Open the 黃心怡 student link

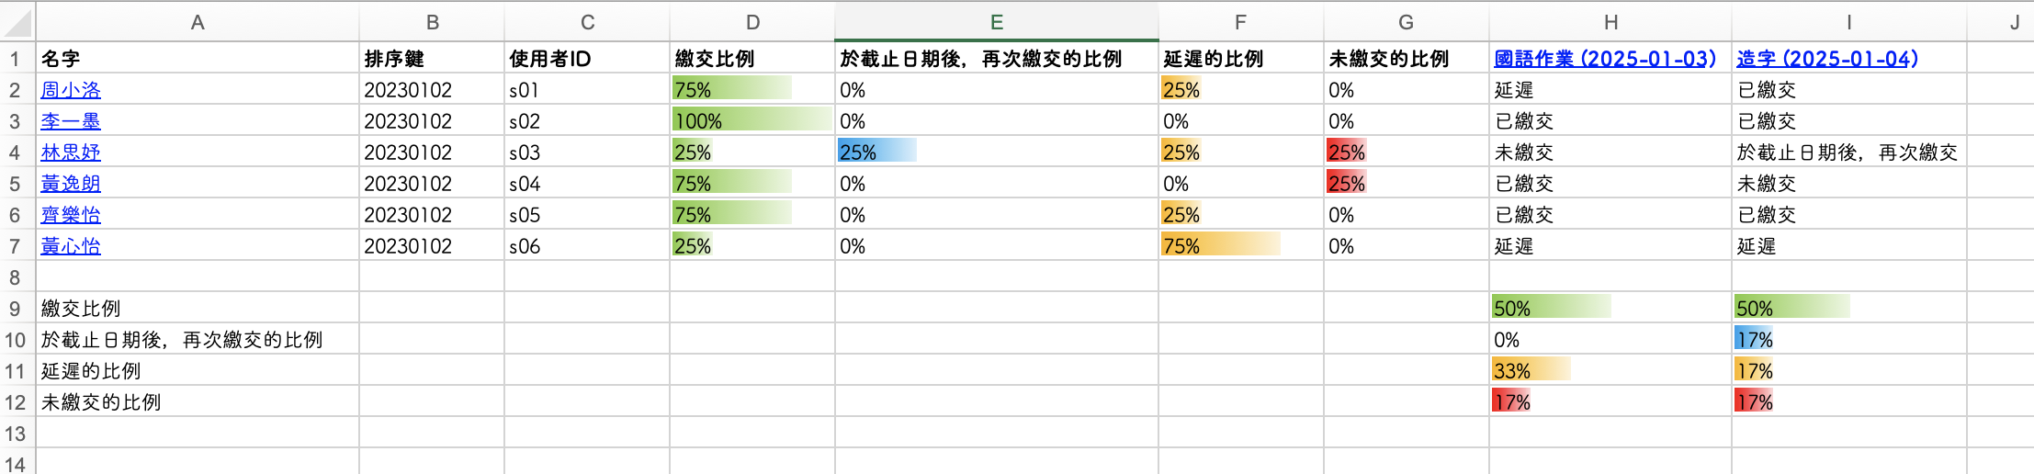[71, 246]
